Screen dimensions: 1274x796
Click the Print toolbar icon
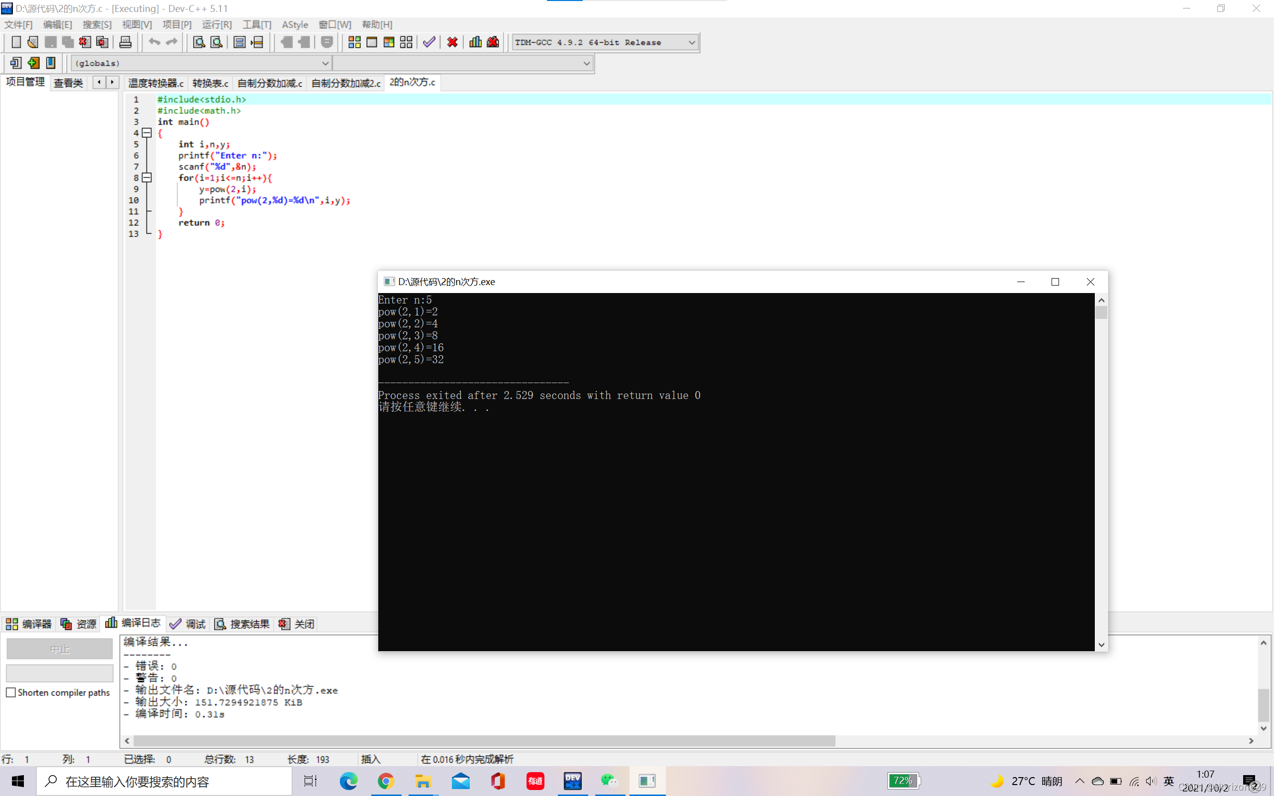125,42
